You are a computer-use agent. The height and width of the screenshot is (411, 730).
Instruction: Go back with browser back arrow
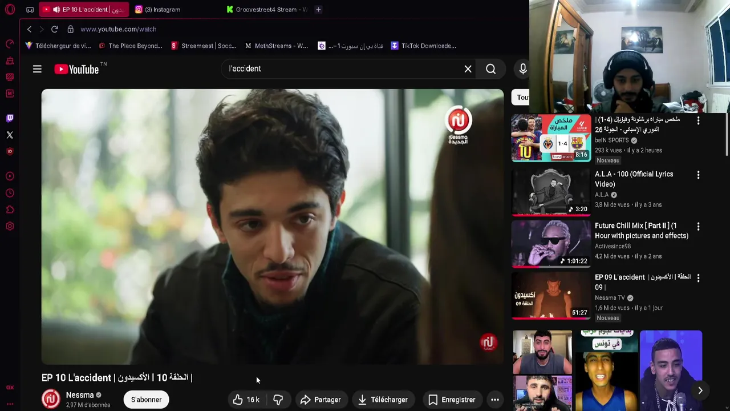pos(29,29)
